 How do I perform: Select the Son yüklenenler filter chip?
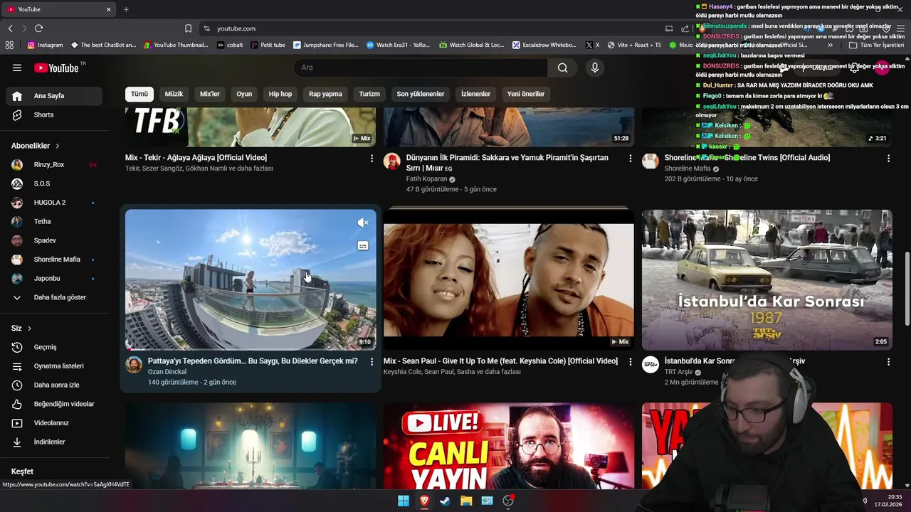(x=421, y=94)
